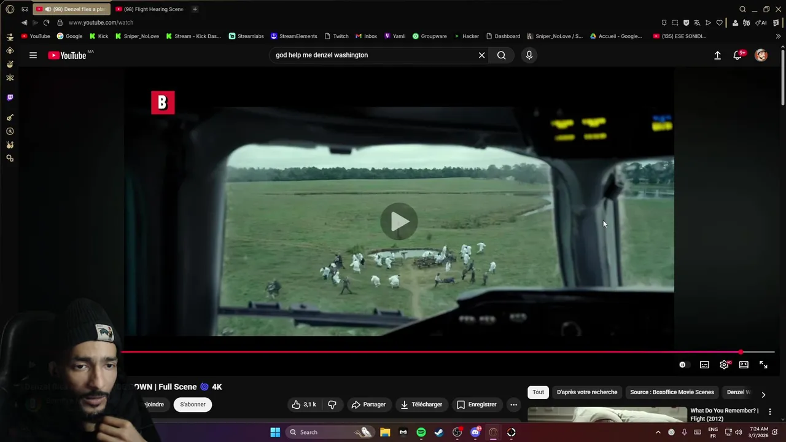Like the video showing 3,1 k

(304, 405)
